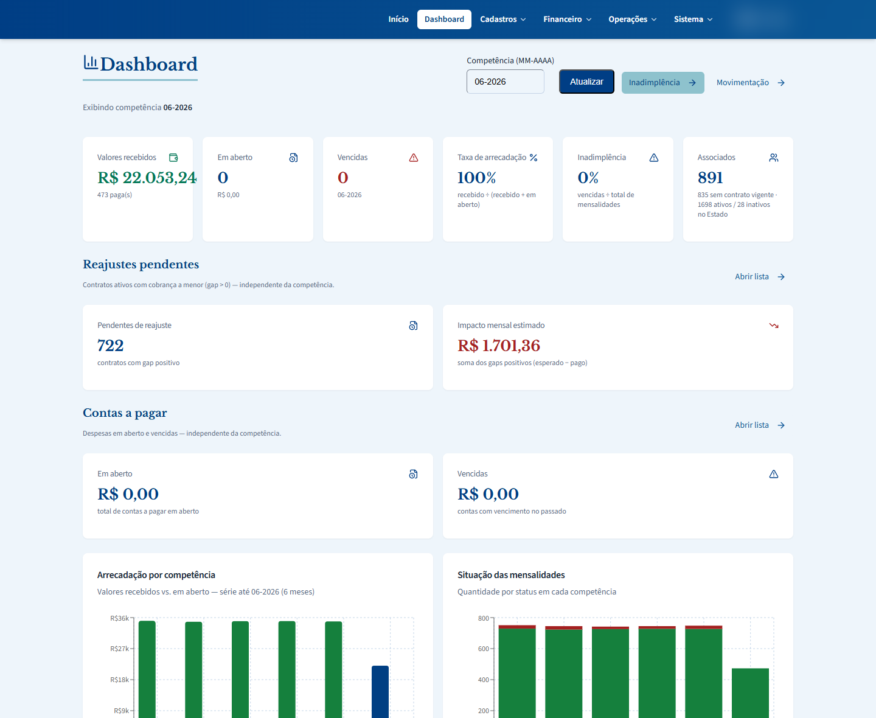Click the arrow beside Contas a pagar Abrir lista
This screenshot has width=876, height=718.
(x=781, y=425)
